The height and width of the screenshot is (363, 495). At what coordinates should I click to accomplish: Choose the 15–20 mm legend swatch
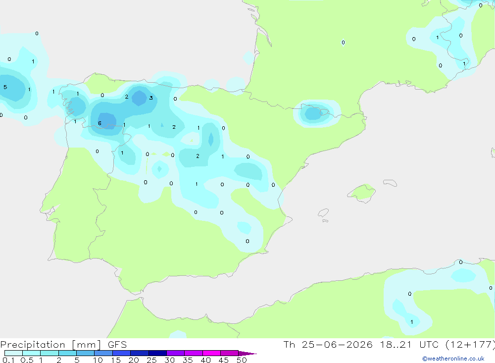pyautogui.click(x=122, y=353)
